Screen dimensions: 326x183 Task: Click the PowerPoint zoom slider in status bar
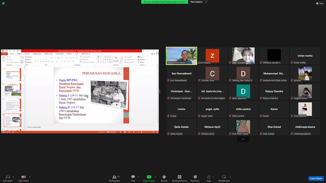143,132
